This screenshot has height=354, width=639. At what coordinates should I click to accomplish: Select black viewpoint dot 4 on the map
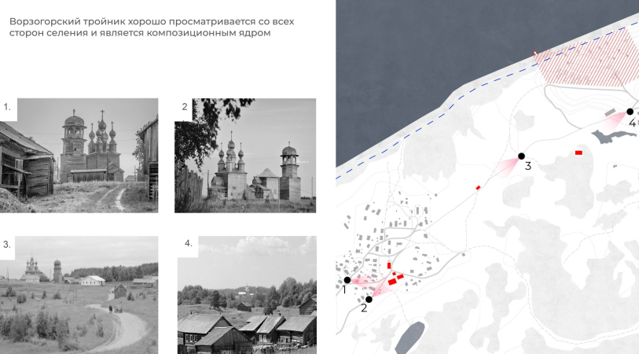click(x=630, y=112)
